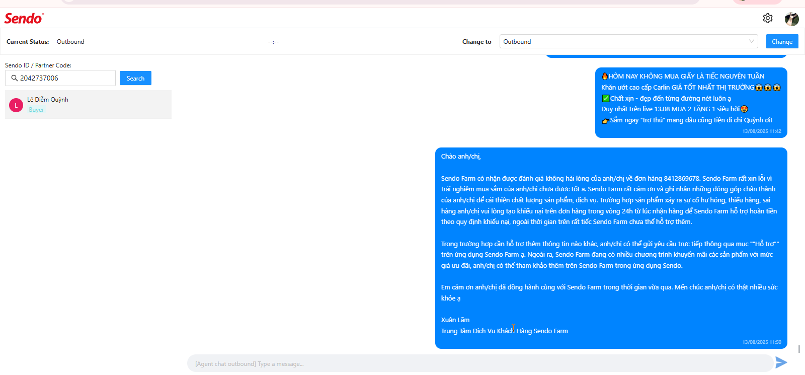
Task: Click the timestamp 13/08/2025 11:42
Action: [762, 131]
